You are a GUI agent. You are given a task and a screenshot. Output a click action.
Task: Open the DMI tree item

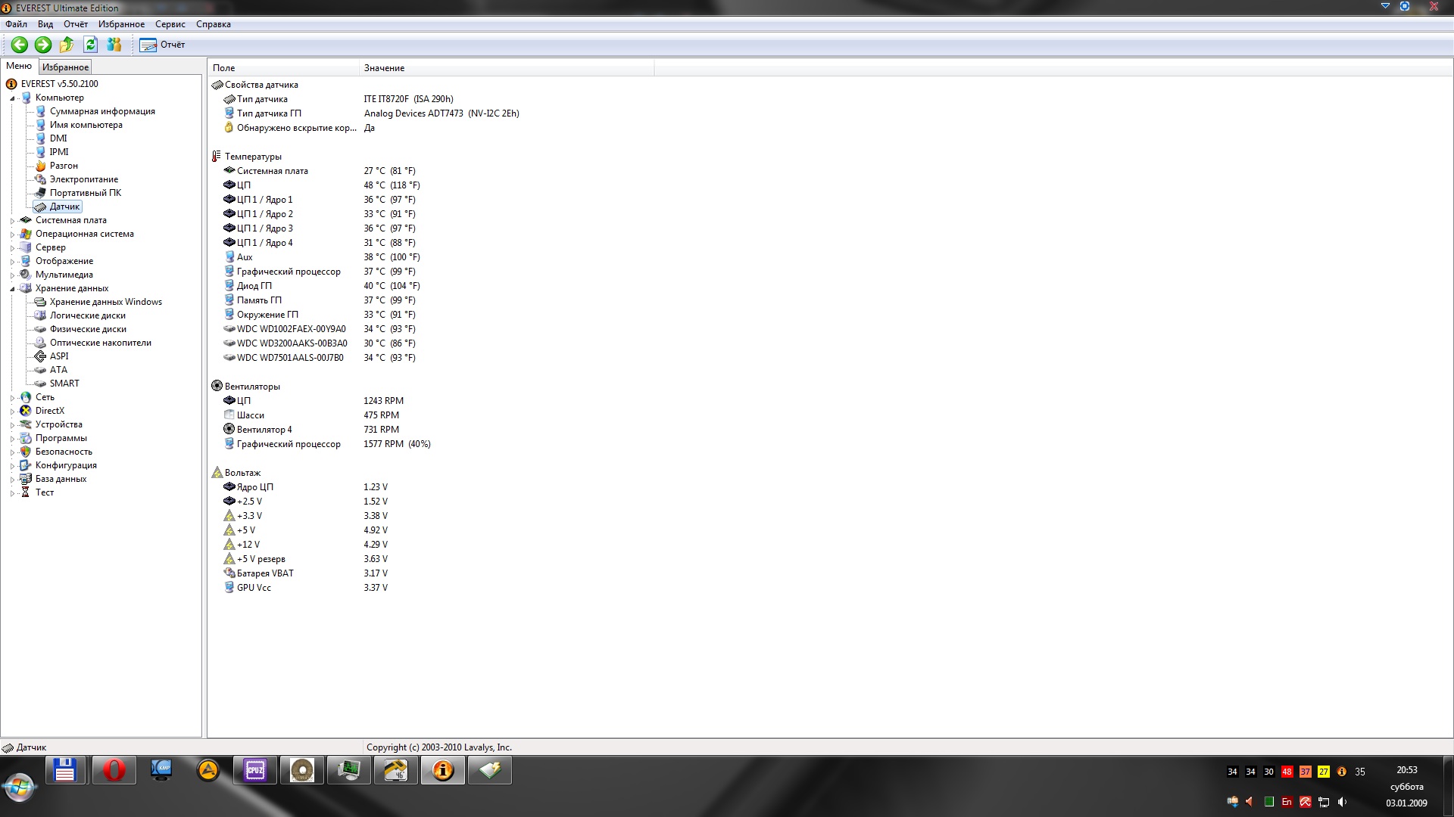pos(58,138)
